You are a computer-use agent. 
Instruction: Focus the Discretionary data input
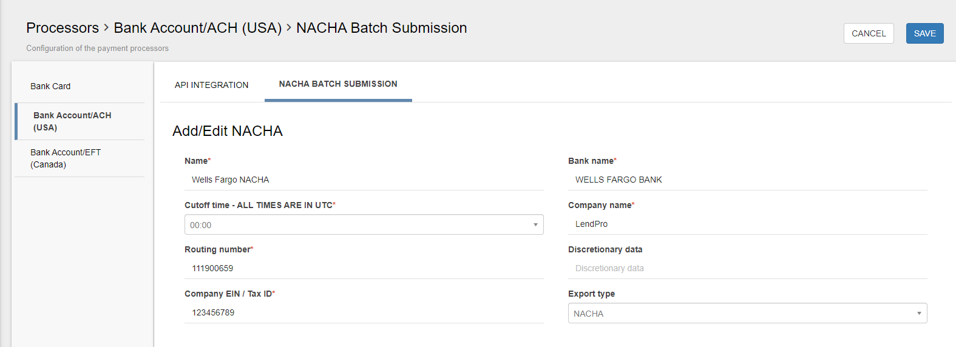tap(748, 268)
